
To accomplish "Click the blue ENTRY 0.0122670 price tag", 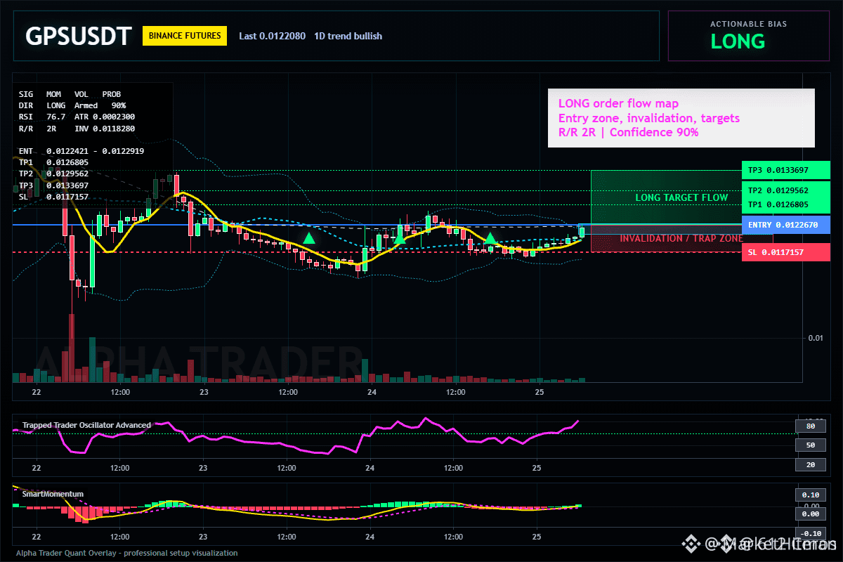I will tap(786, 225).
